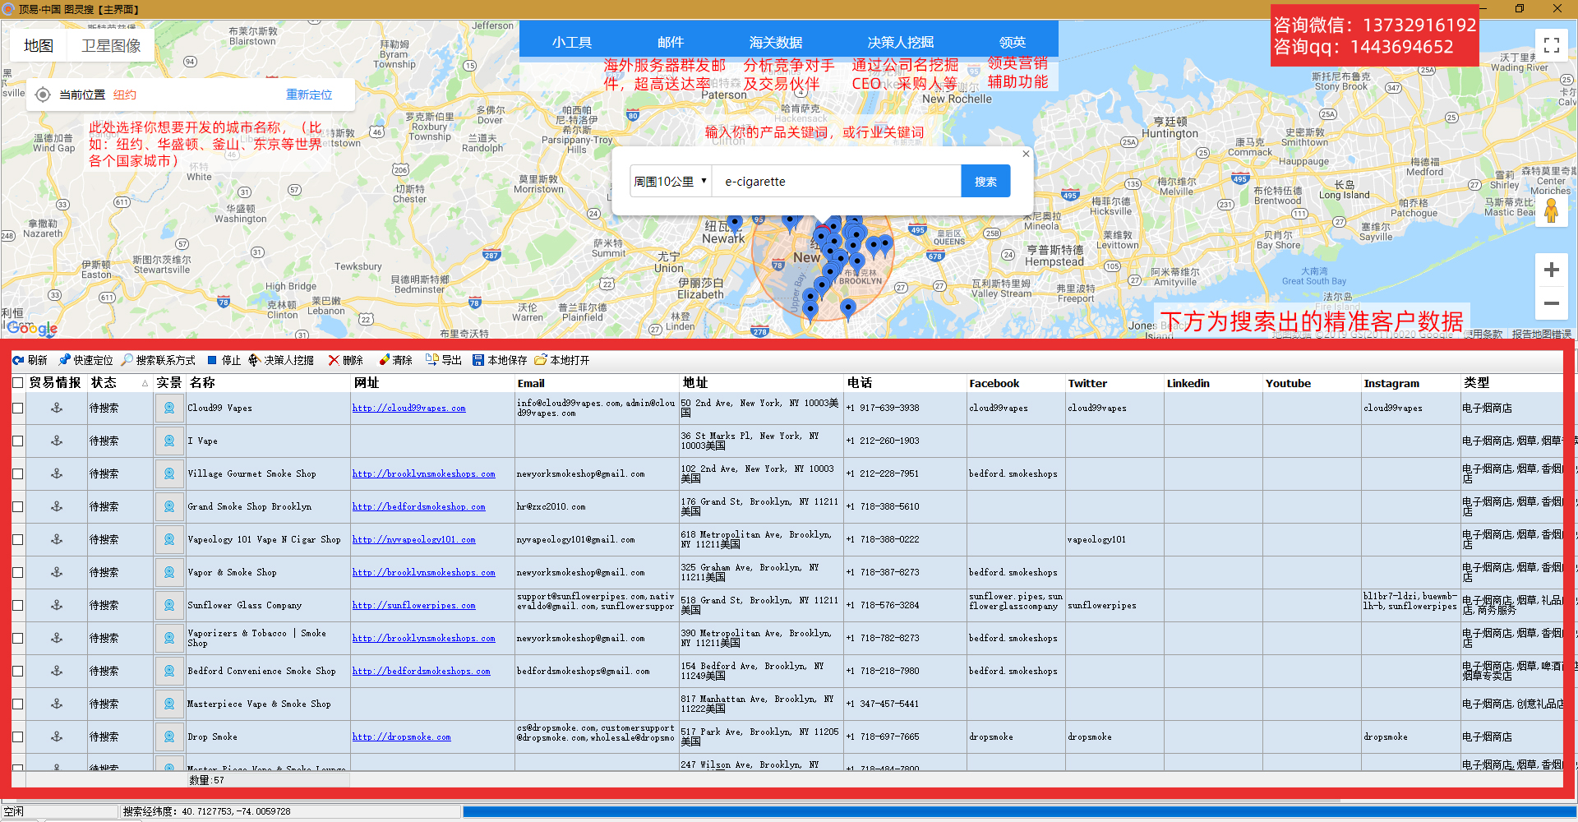Click anchor icon in I Vape row
The height and width of the screenshot is (822, 1578).
57,441
